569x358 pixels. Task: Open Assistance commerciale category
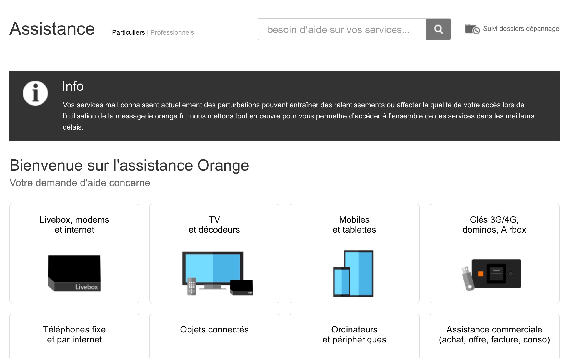click(494, 334)
